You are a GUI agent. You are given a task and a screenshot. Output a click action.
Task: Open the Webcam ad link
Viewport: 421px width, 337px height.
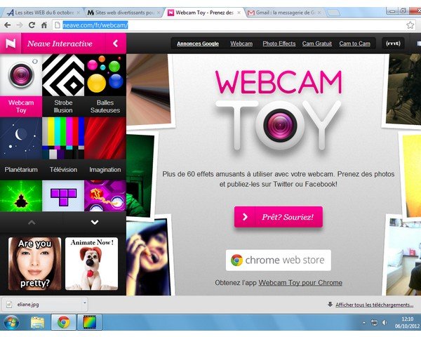[241, 44]
